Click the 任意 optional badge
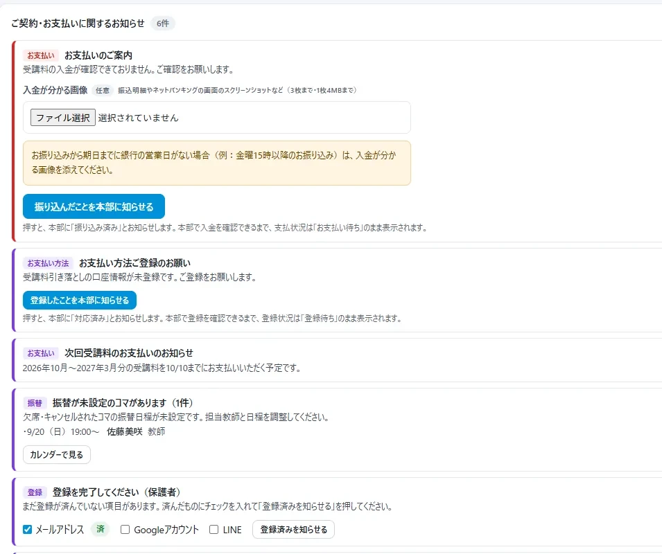Image resolution: width=662 pixels, height=554 pixels. (102, 90)
